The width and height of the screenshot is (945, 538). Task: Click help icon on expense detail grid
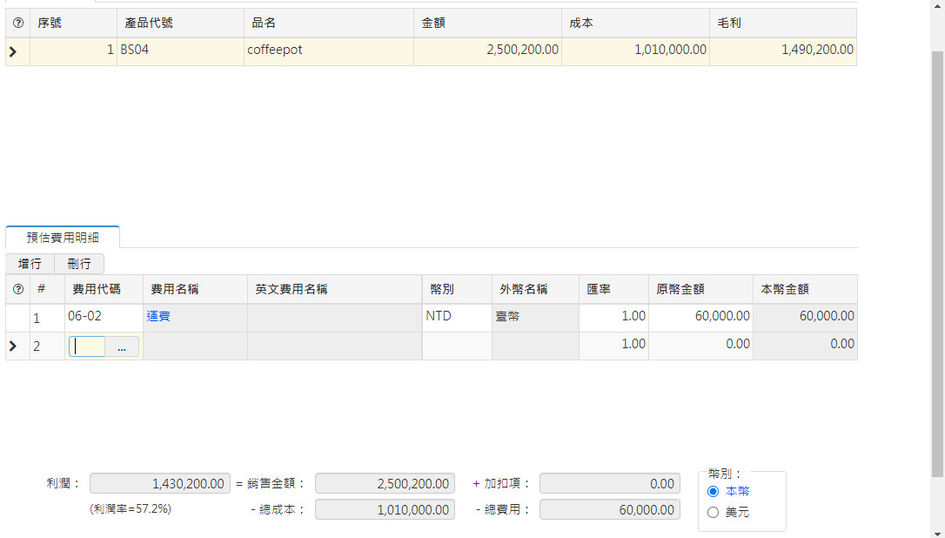tap(17, 288)
